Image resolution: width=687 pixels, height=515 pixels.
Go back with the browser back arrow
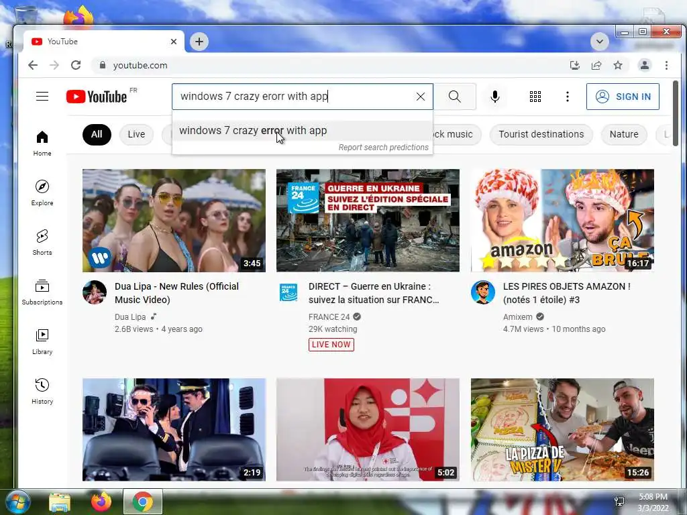point(33,65)
